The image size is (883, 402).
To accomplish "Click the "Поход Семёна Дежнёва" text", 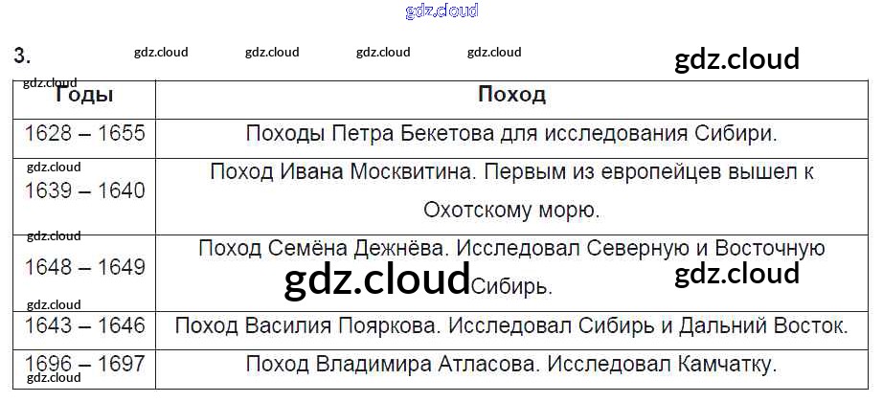I will point(324,249).
